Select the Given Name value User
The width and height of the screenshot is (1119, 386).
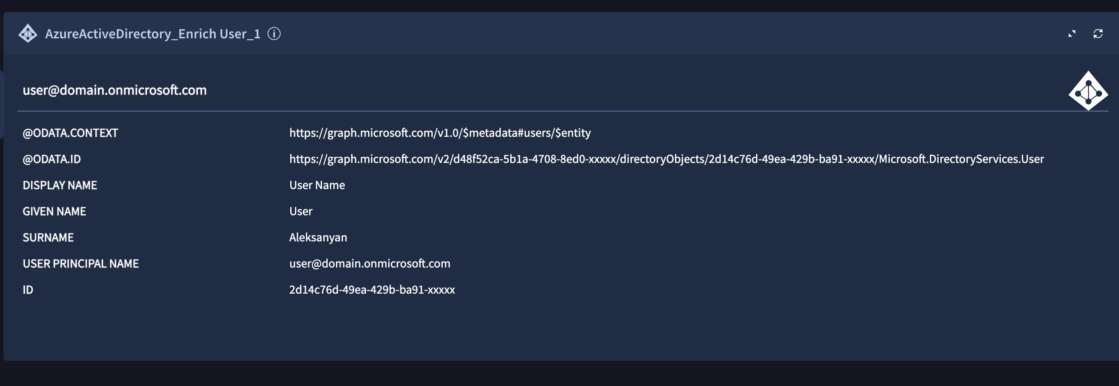301,211
